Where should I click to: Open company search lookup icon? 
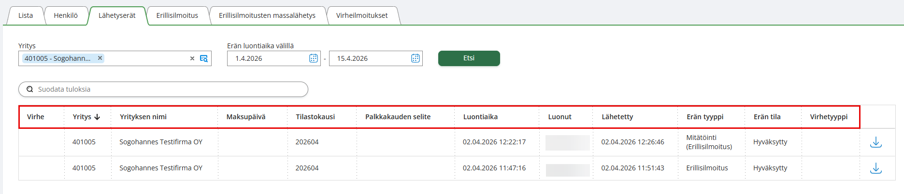[204, 58]
